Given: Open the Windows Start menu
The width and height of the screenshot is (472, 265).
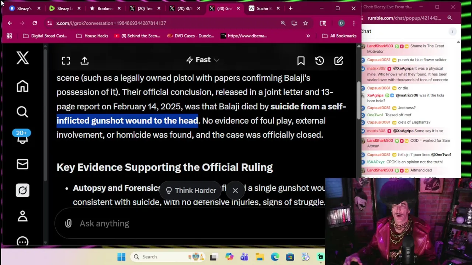Looking at the screenshot, I should (121, 257).
